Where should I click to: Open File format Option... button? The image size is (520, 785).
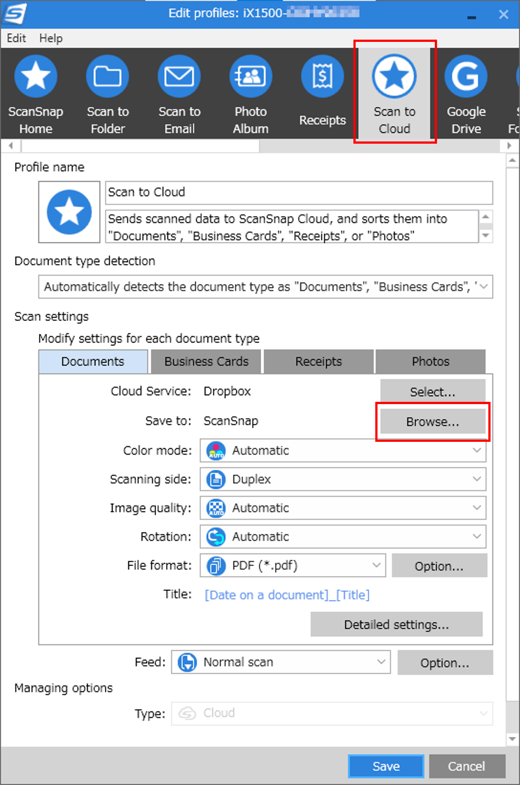point(440,566)
